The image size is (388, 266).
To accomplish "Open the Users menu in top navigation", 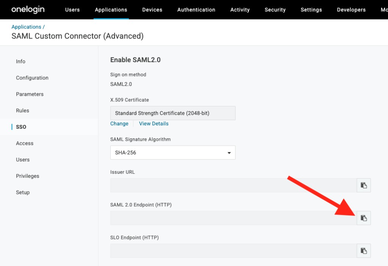I will click(72, 9).
